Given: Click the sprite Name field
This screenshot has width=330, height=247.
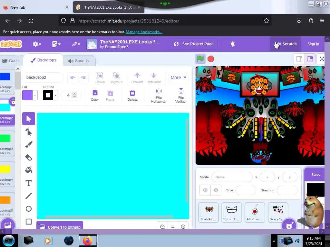Looking at the screenshot, I should [232, 177].
